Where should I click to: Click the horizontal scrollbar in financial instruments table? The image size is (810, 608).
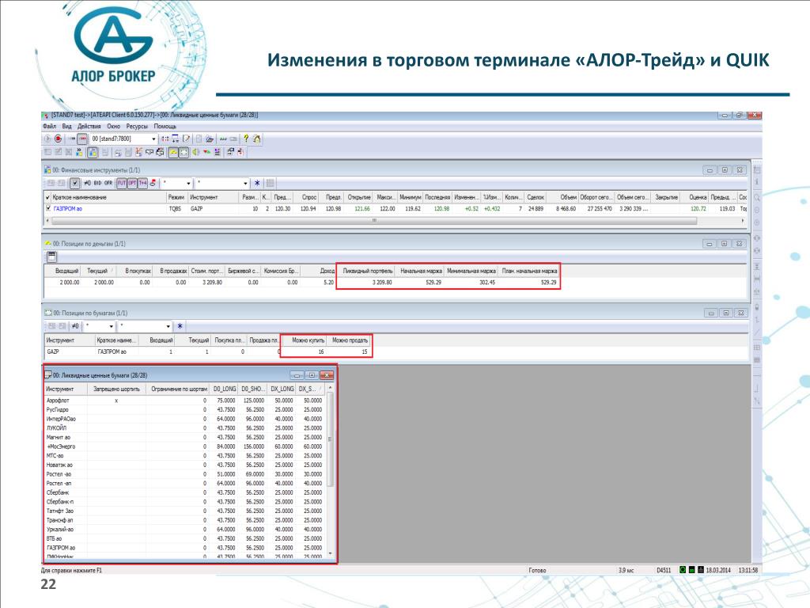click(x=374, y=221)
